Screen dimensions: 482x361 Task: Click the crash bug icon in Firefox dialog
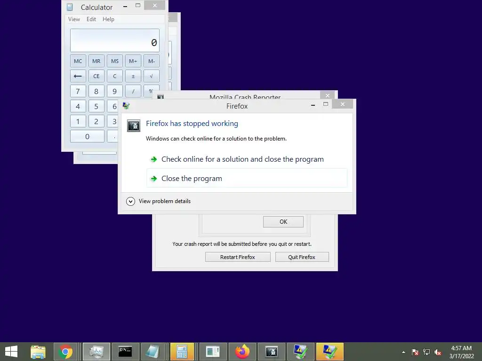tap(134, 126)
